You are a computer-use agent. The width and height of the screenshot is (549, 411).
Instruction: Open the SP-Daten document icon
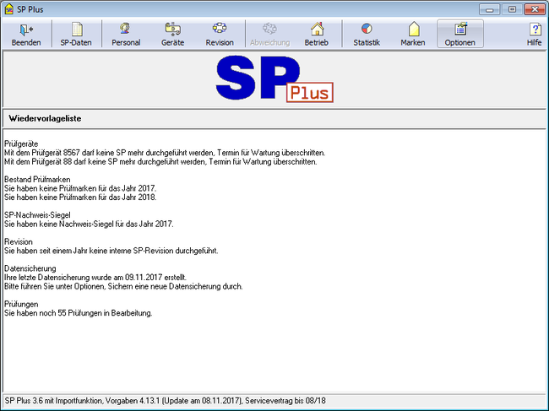[76, 30]
